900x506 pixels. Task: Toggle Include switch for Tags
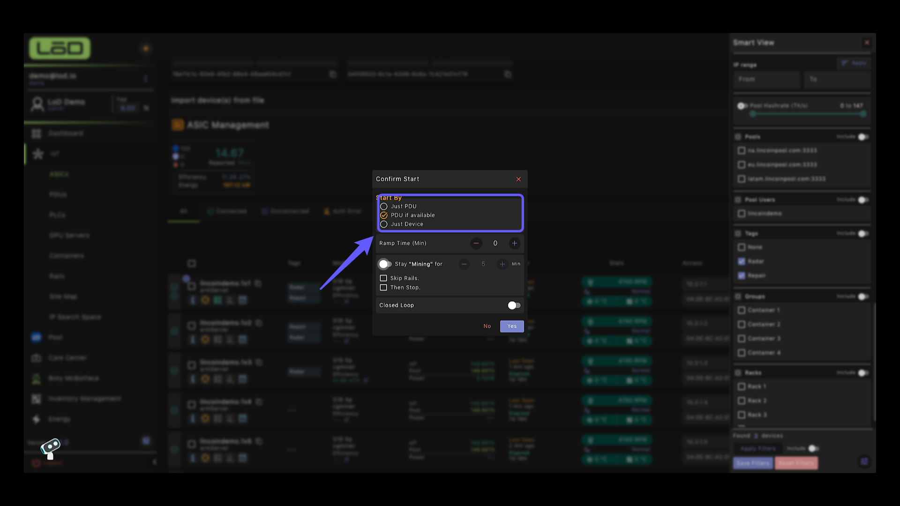(x=863, y=233)
